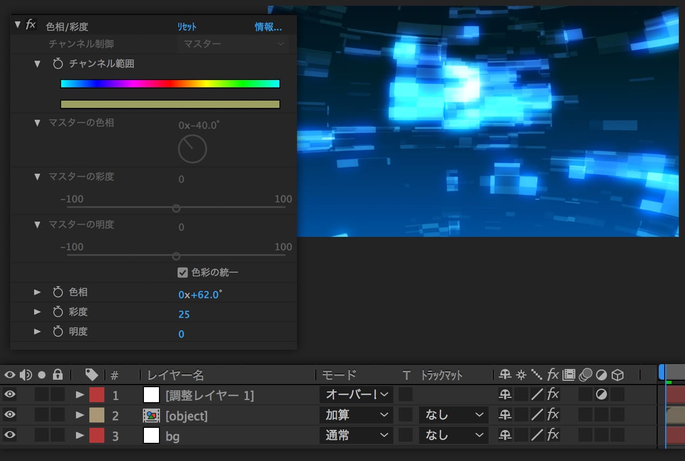The width and height of the screenshot is (685, 461).
Task: Open the blend mode dropdown for the object layer
Action: tap(356, 415)
